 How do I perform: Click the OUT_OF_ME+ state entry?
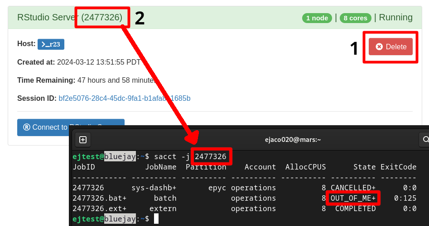[x=353, y=198]
